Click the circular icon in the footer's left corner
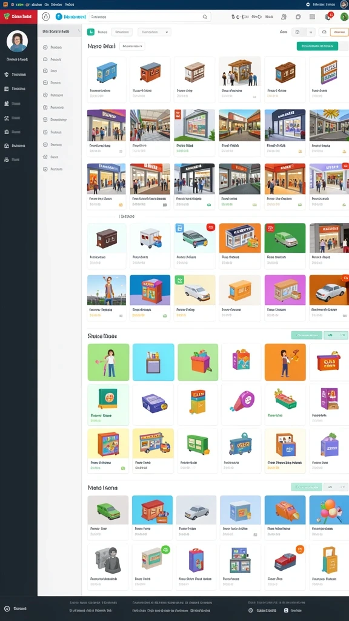 [6, 608]
